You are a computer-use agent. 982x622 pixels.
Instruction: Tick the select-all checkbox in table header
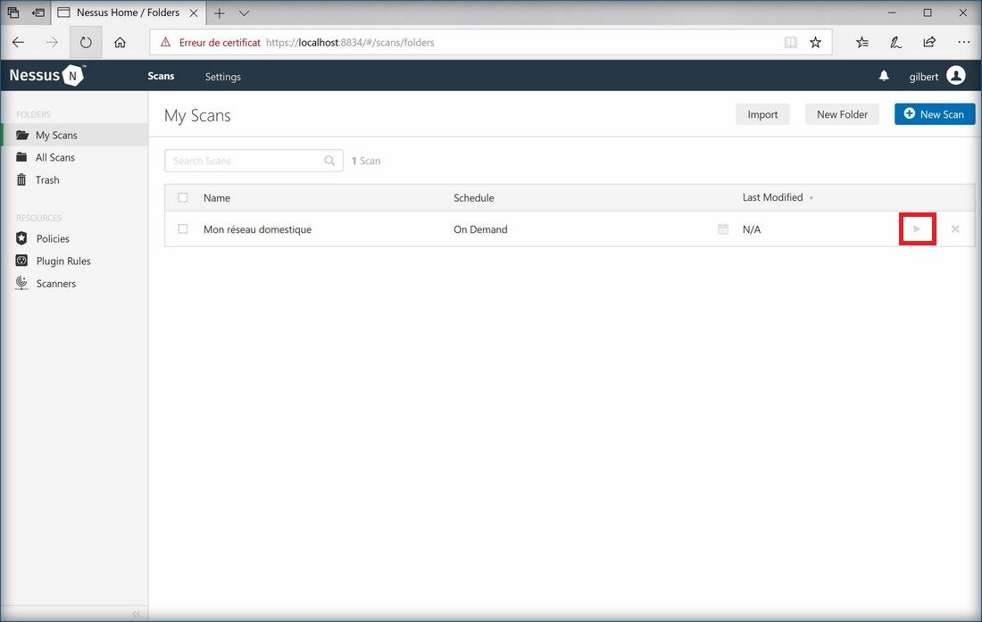183,198
